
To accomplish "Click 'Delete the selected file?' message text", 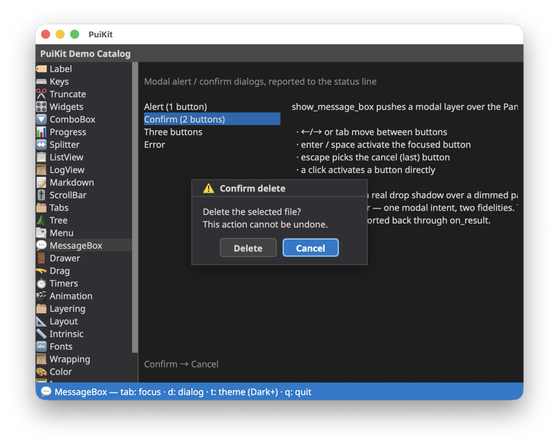I will [251, 212].
